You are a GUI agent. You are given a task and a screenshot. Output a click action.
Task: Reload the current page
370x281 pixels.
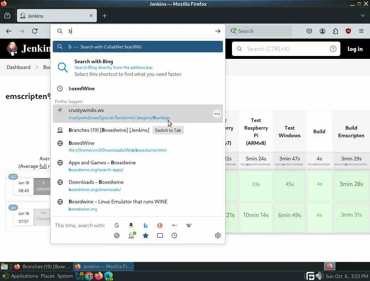click(x=35, y=31)
